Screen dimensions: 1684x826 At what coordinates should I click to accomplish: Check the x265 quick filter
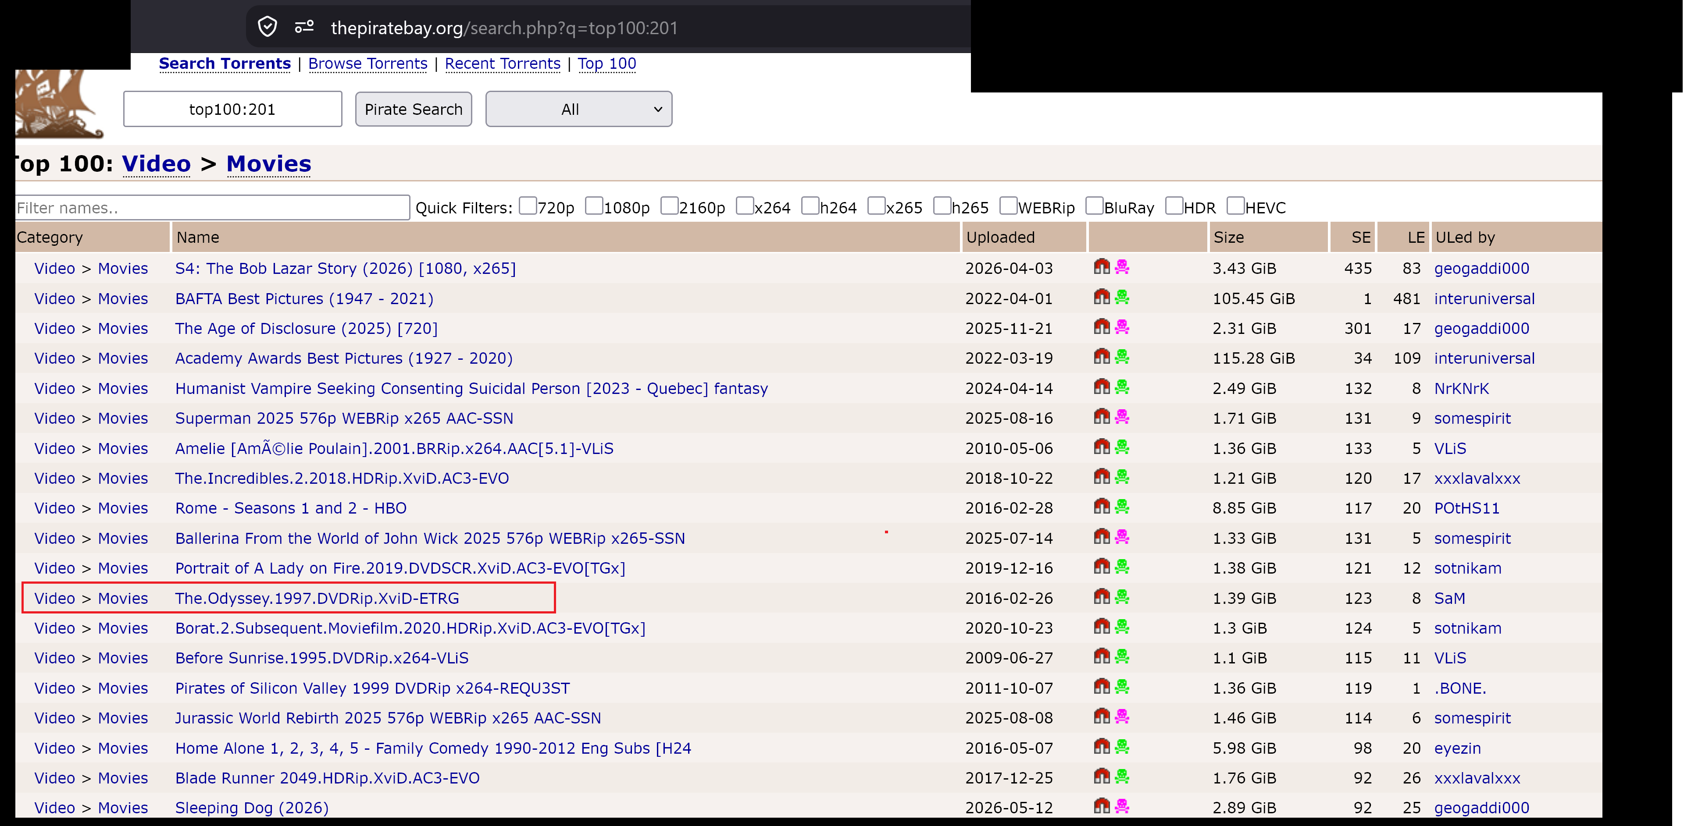pyautogui.click(x=877, y=206)
